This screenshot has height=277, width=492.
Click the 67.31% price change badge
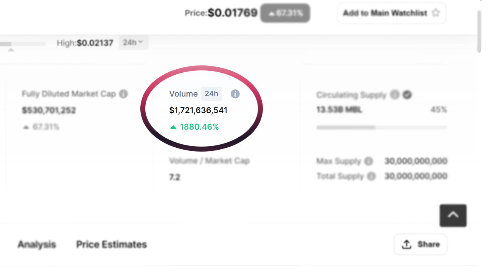tap(285, 13)
